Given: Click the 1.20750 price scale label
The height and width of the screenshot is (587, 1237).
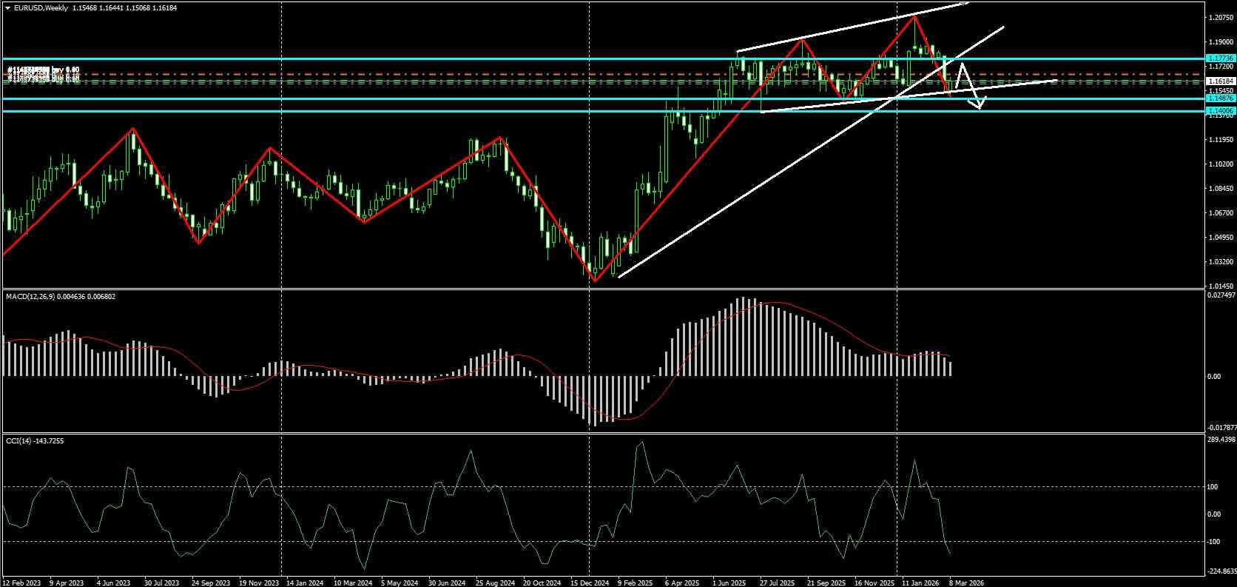Looking at the screenshot, I should pos(1219,18).
